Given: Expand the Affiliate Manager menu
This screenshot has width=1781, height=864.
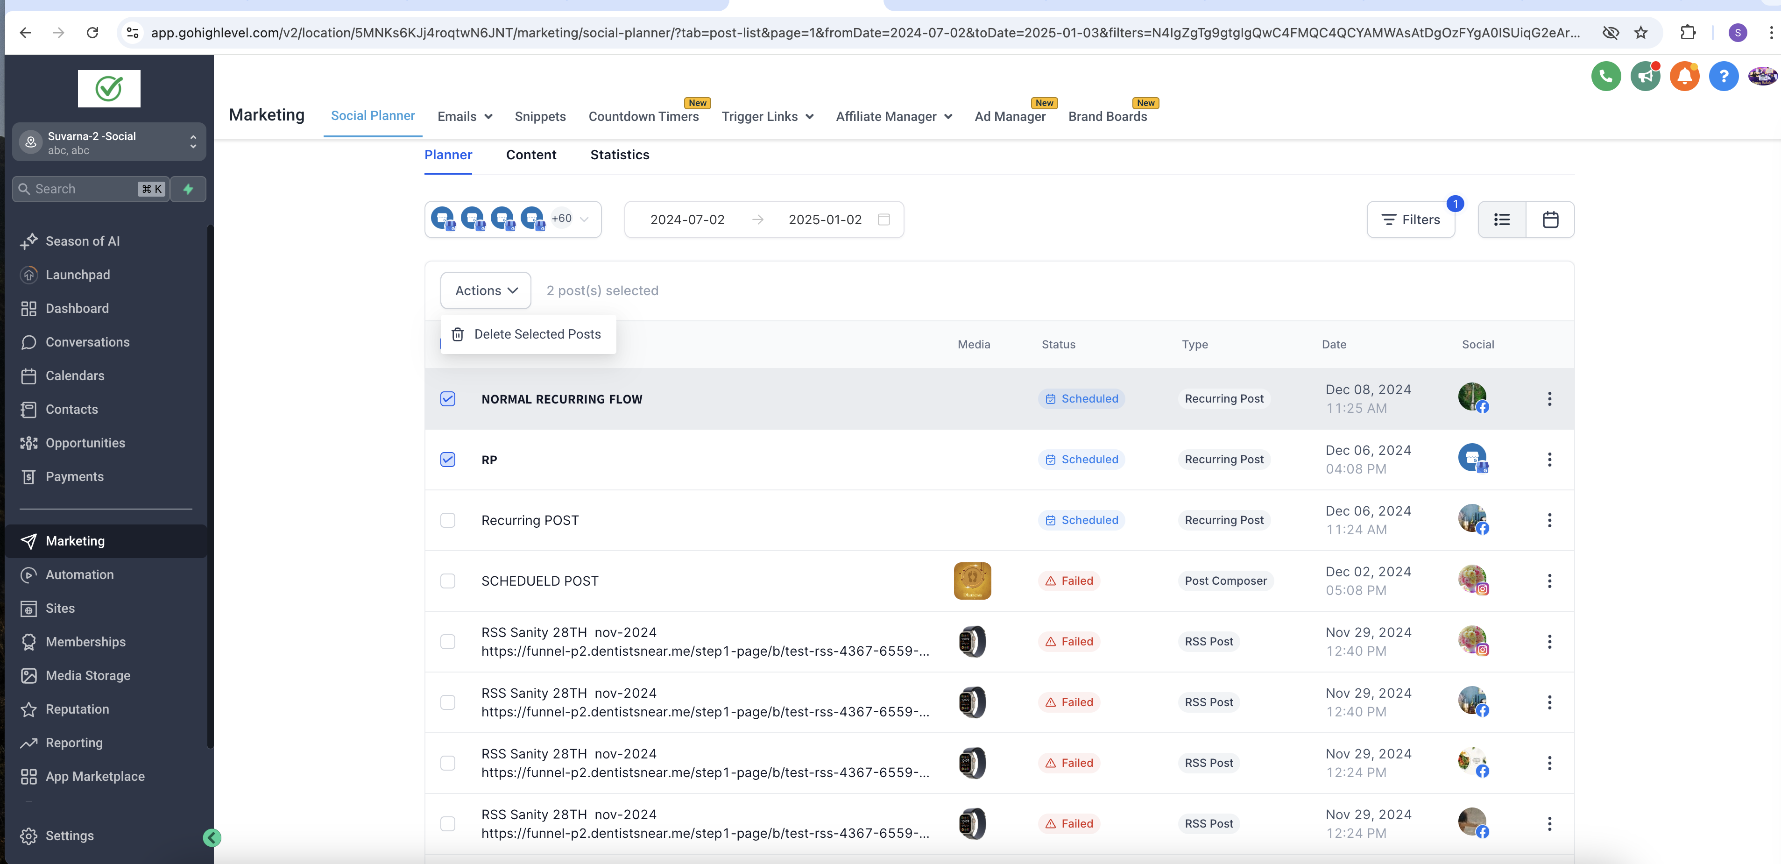Looking at the screenshot, I should [x=894, y=117].
